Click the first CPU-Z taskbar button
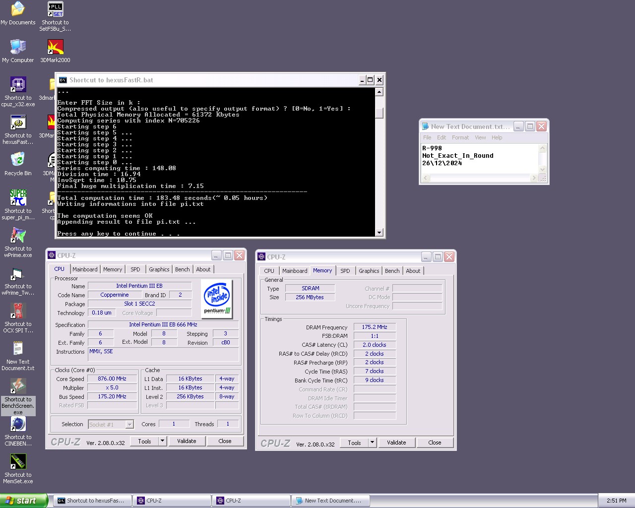The height and width of the screenshot is (508, 635). pyautogui.click(x=172, y=501)
